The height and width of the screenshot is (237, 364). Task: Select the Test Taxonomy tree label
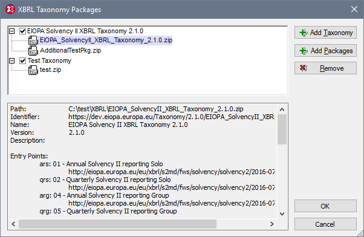click(50, 60)
